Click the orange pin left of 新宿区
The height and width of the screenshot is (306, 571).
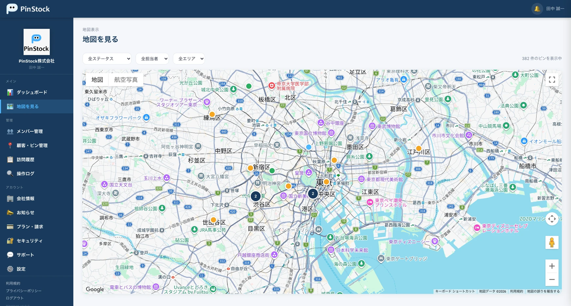point(250,168)
